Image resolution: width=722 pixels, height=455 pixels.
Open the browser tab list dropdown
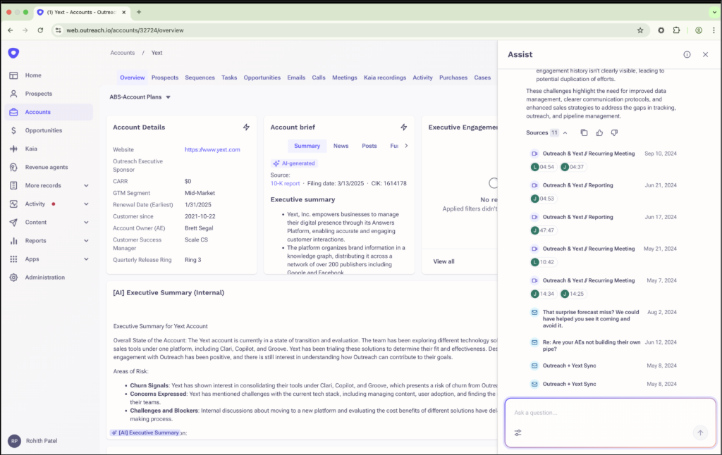(x=714, y=13)
